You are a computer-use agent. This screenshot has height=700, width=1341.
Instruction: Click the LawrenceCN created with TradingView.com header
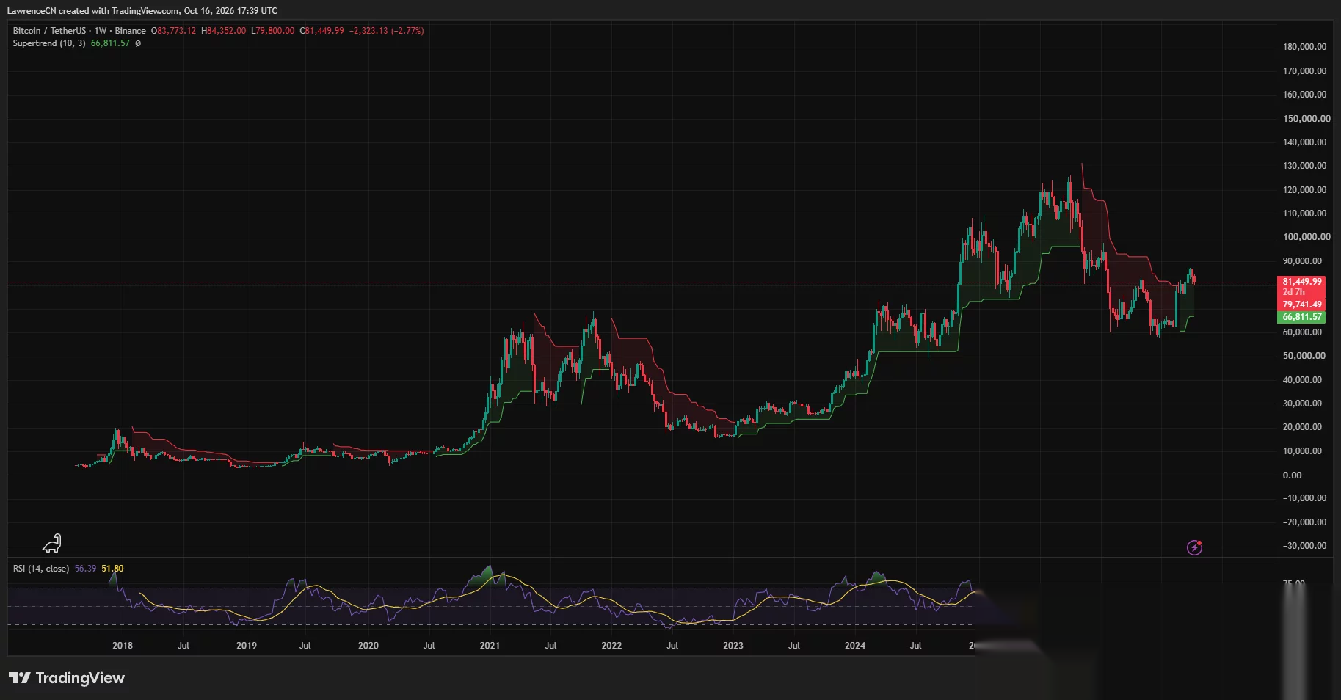[142, 11]
